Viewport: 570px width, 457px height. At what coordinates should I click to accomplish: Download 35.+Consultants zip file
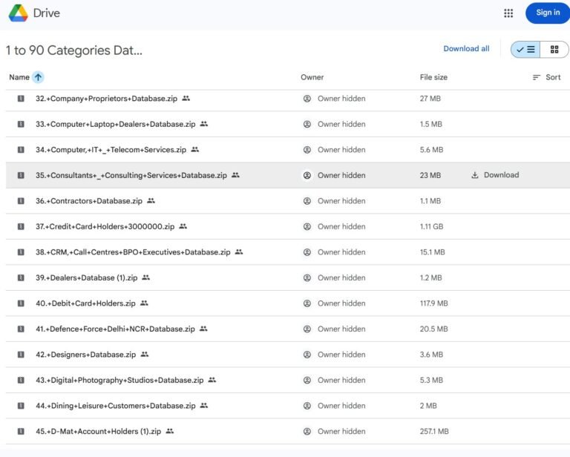pos(495,175)
